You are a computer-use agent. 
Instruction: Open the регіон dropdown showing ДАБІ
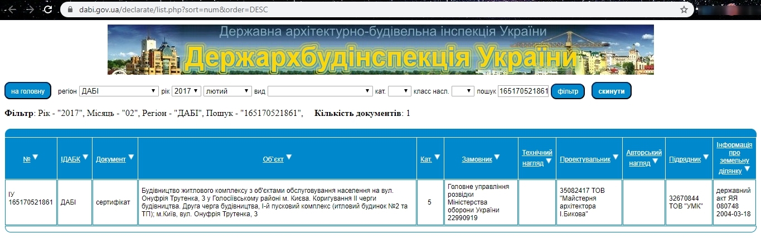(119, 91)
